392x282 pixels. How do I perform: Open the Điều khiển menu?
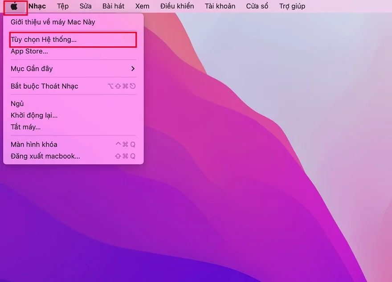pyautogui.click(x=177, y=6)
